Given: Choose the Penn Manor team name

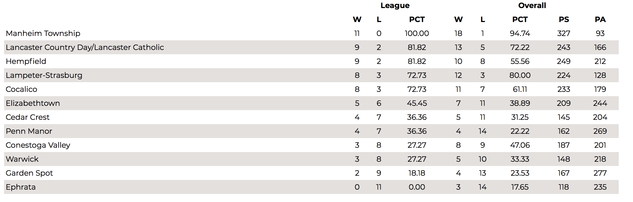Looking at the screenshot, I should (x=29, y=131).
